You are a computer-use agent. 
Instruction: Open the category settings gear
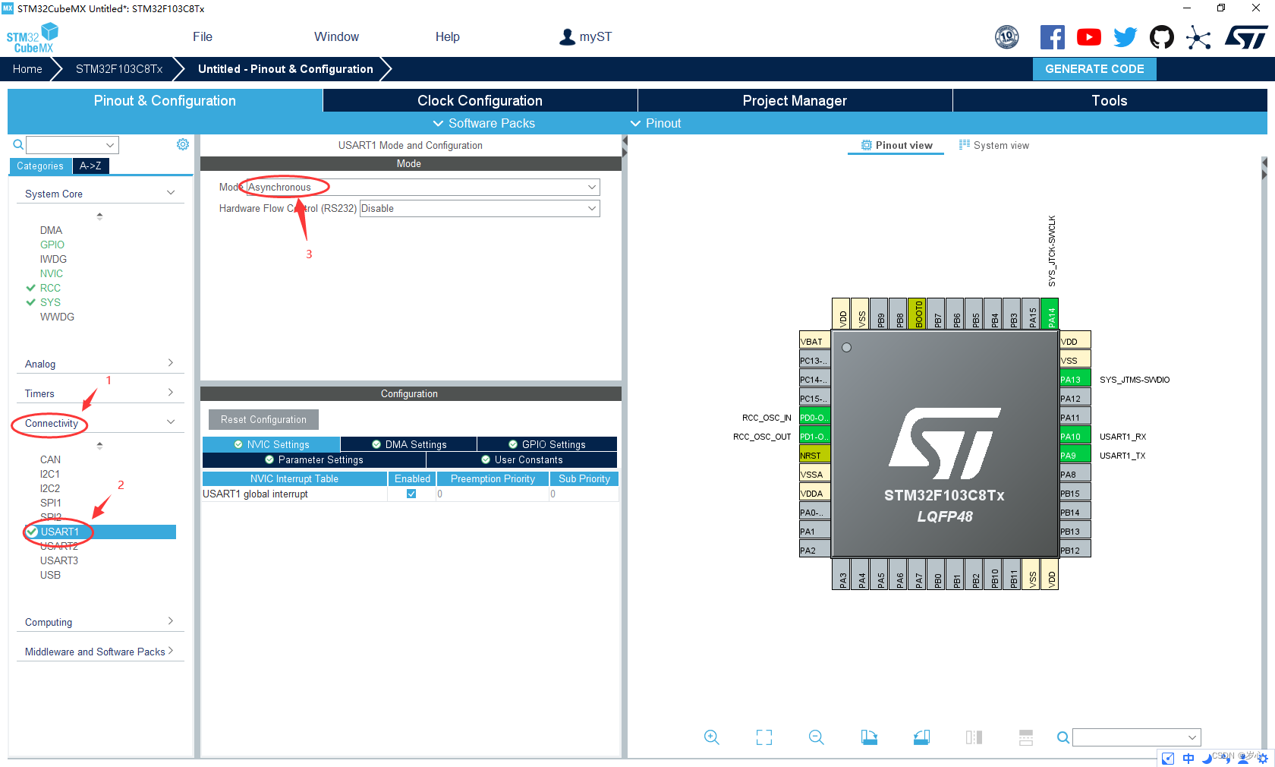tap(183, 144)
